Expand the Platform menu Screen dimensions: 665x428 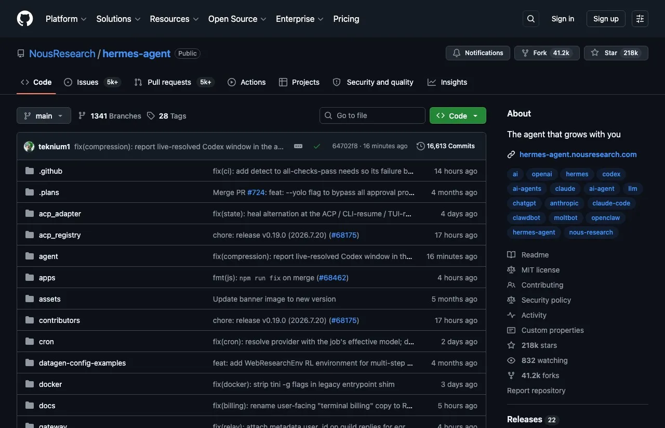click(66, 19)
